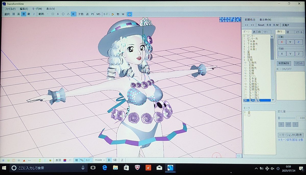Open the PS sub-window
Screen dimensions: 306x175
click(92, 14)
